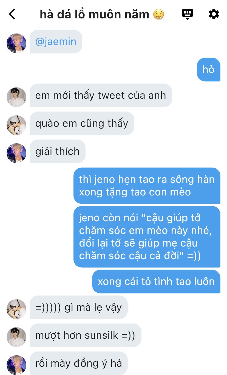The image size is (227, 375).
Task: Open chat settings gear icon
Action: 214,14
